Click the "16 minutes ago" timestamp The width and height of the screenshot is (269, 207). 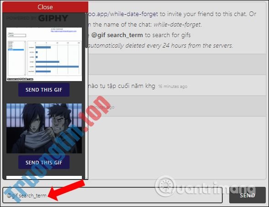point(172,87)
